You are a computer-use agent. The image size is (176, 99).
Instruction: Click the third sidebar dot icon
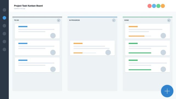point(4,26)
